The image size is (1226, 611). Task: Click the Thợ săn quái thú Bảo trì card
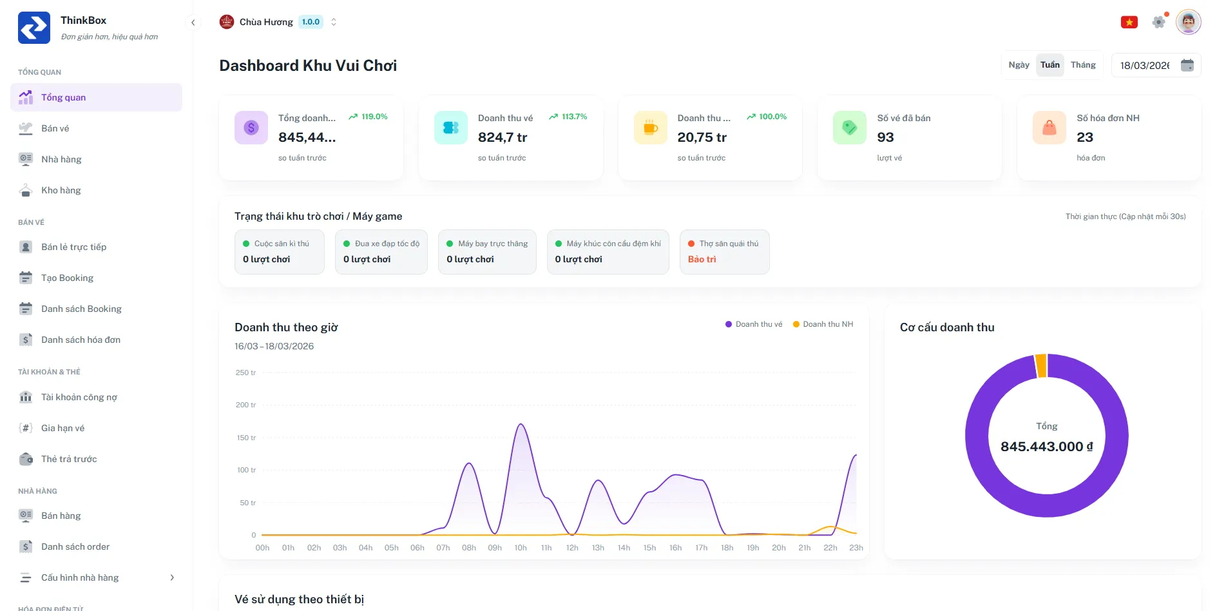click(x=724, y=252)
